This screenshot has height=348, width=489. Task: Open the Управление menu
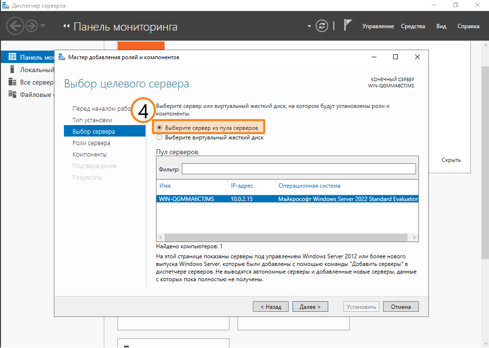click(x=378, y=26)
